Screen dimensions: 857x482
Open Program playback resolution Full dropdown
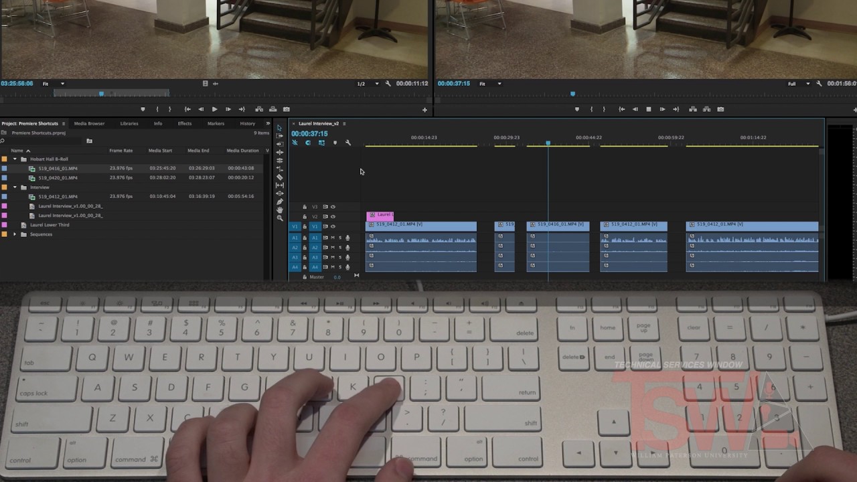point(799,84)
